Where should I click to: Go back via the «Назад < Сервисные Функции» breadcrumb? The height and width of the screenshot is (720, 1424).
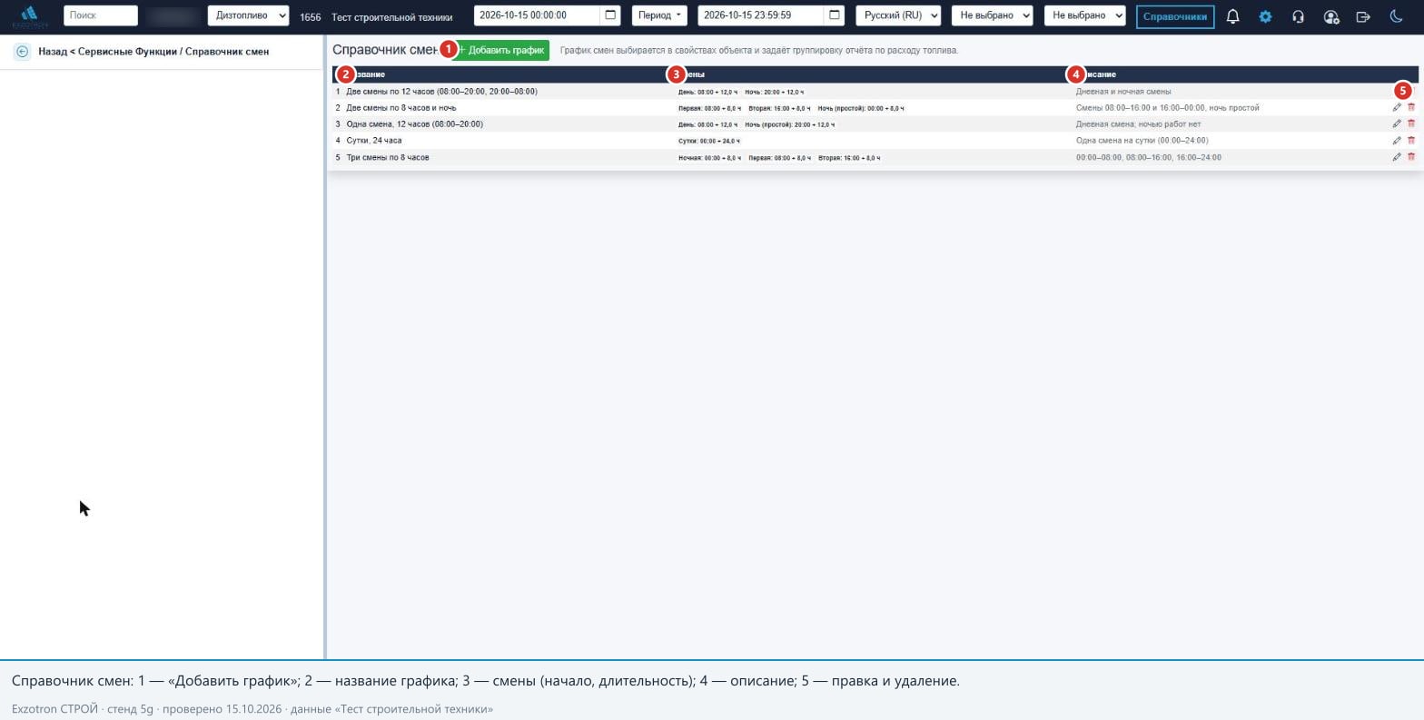[108, 52]
